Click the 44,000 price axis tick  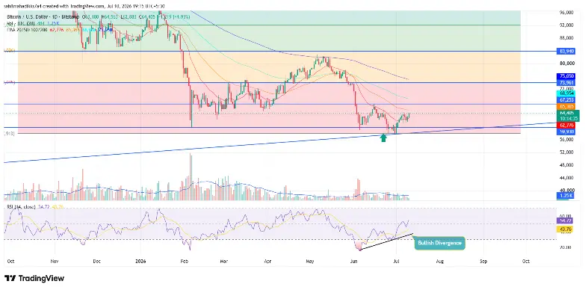point(566,177)
